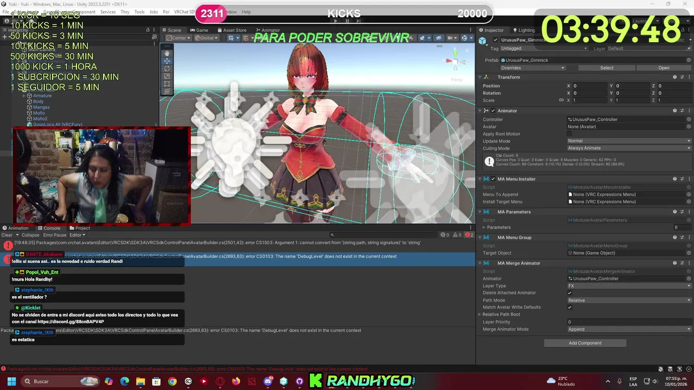Image resolution: width=694 pixels, height=390 pixels.
Task: Select the Scale tool in Scene view
Action: click(x=167, y=76)
